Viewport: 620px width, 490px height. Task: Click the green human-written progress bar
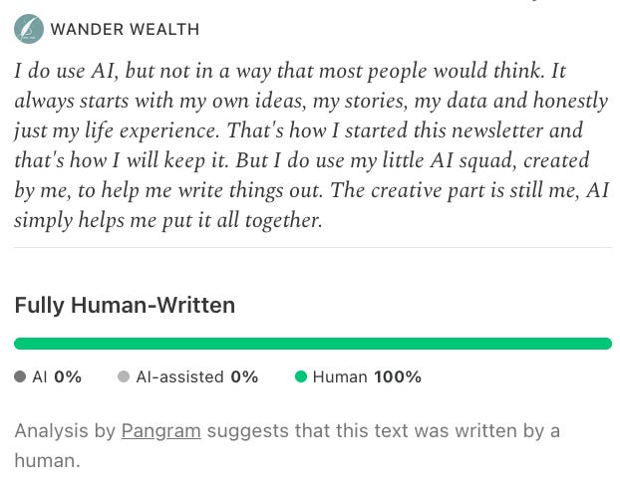pyautogui.click(x=313, y=344)
